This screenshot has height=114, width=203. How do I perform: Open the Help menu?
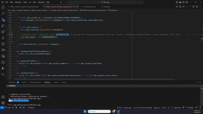[48, 2]
